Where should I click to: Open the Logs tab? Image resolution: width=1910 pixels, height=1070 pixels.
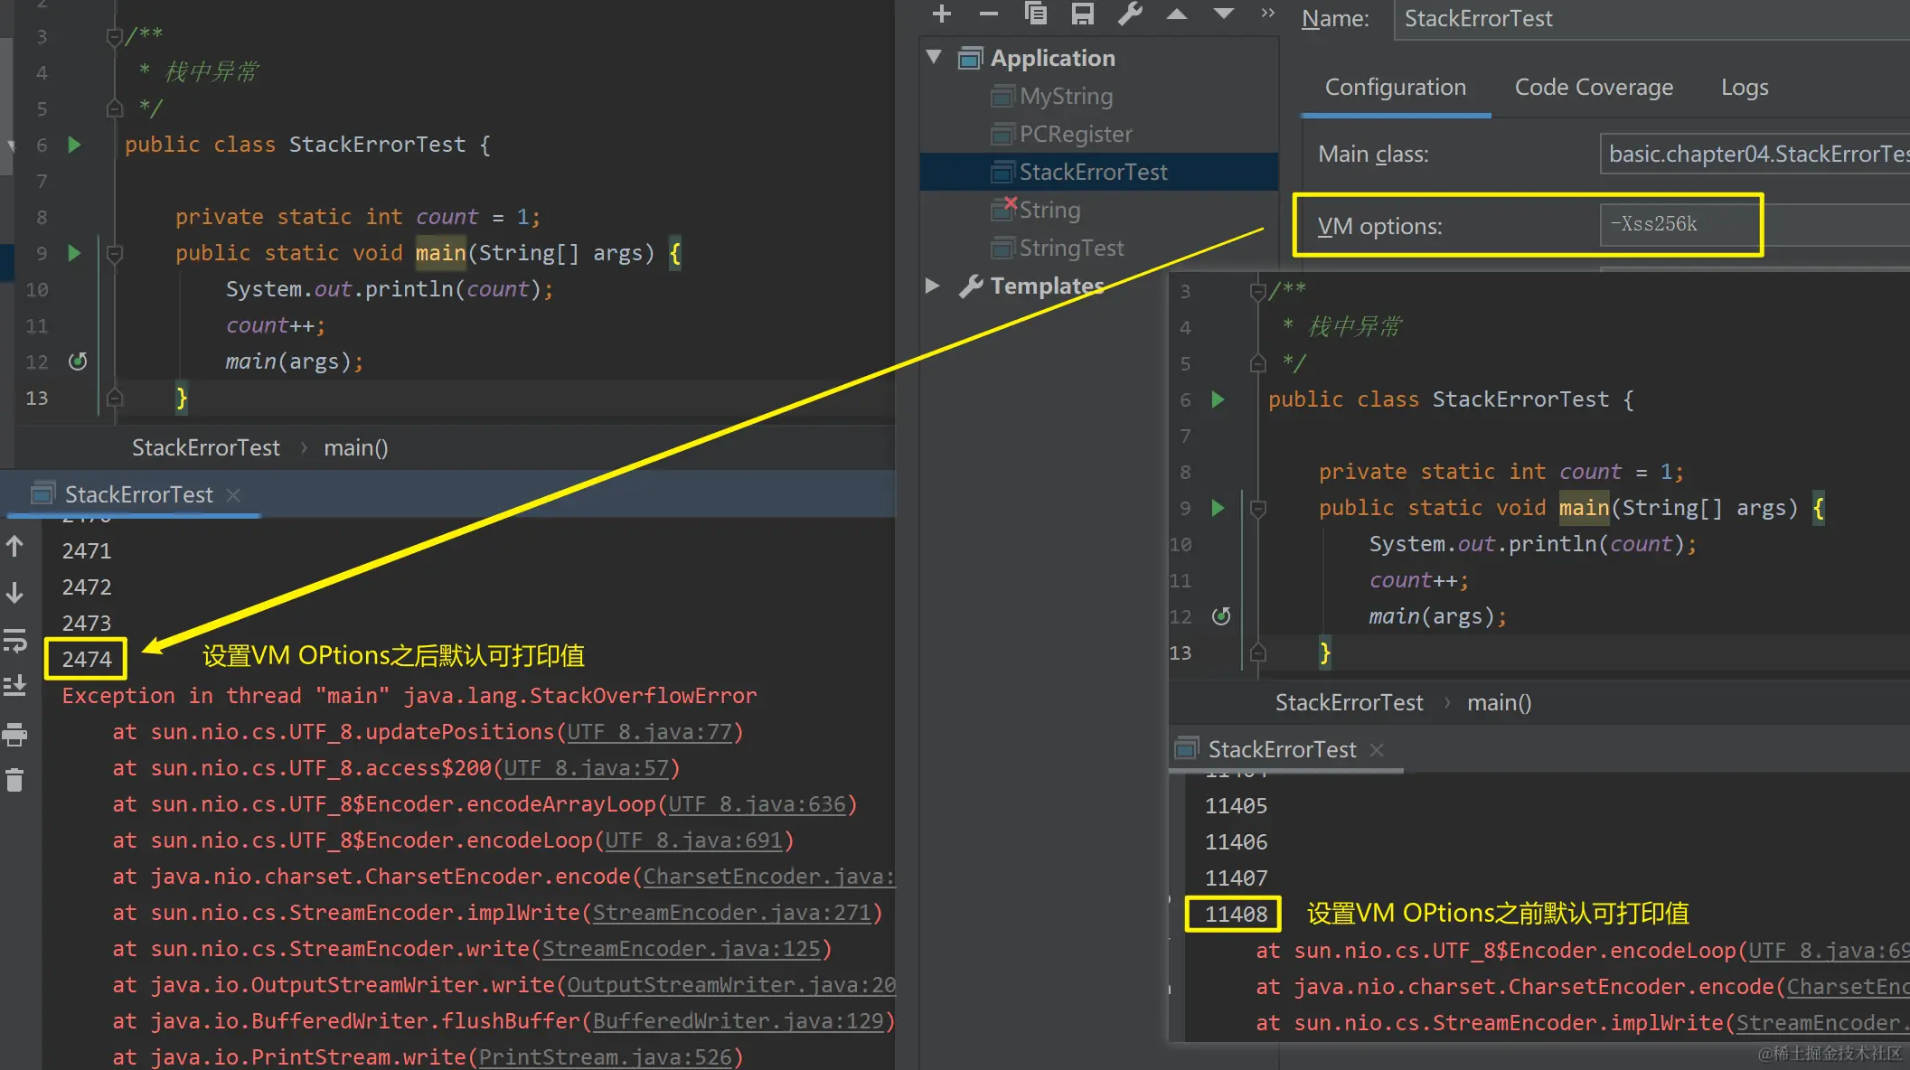click(1744, 88)
